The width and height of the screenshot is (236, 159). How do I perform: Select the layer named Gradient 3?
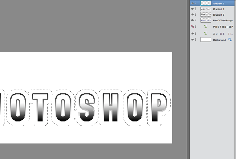coord(219,4)
